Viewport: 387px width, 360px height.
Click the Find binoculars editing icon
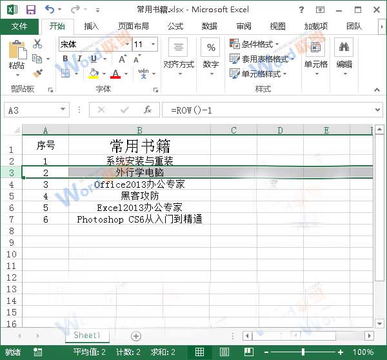[x=344, y=47]
